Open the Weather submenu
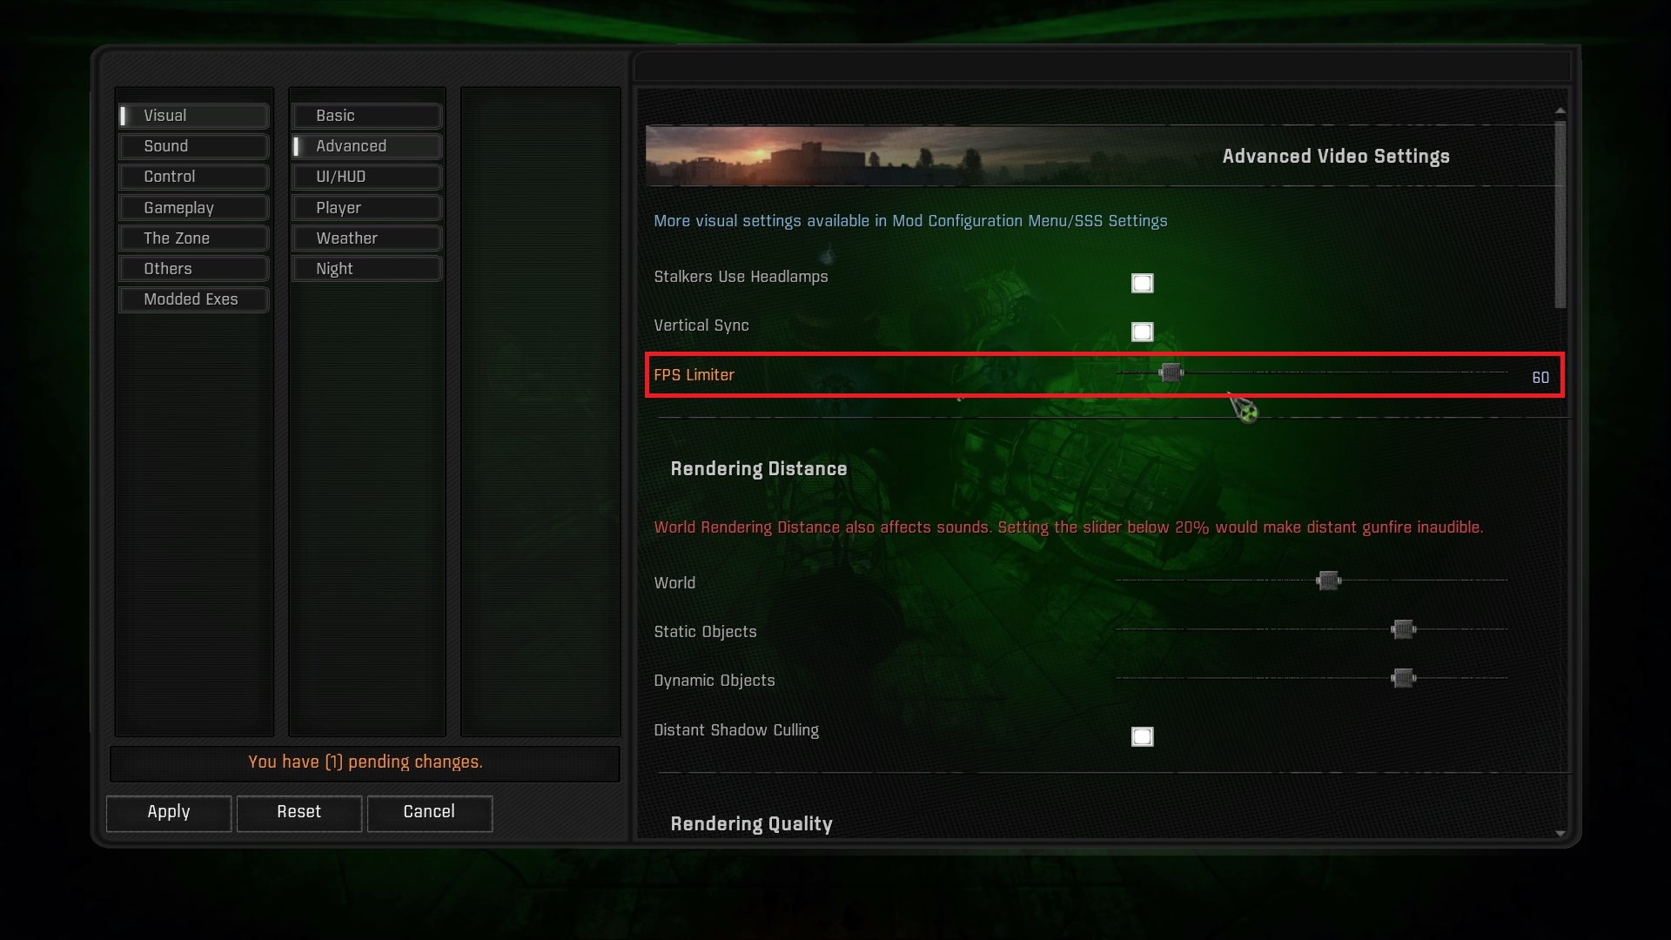This screenshot has height=940, width=1671. pyautogui.click(x=366, y=238)
